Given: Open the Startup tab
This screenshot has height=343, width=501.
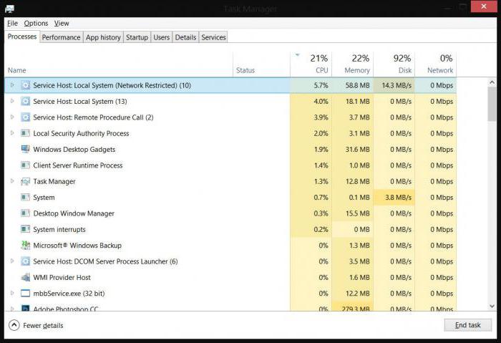Looking at the screenshot, I should click(x=137, y=37).
